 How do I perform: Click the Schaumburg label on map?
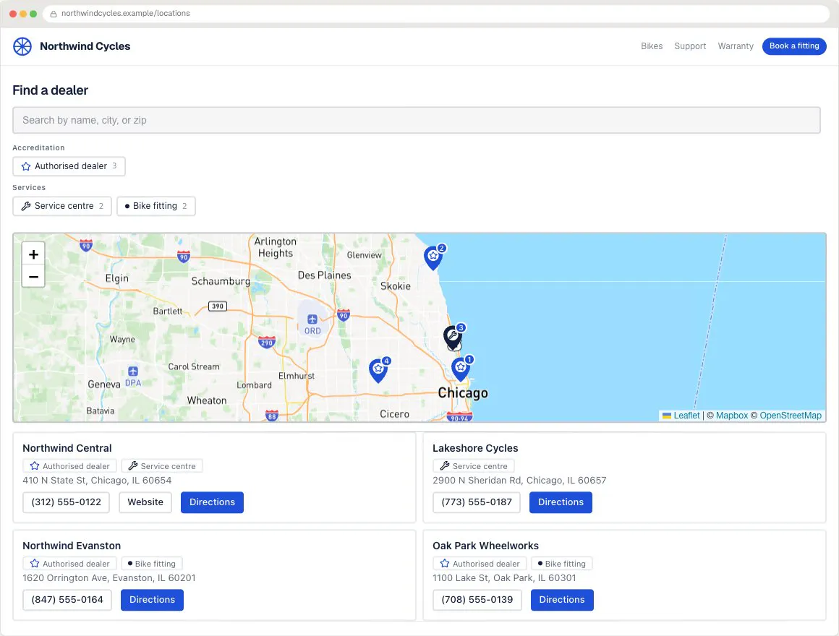[x=221, y=282]
